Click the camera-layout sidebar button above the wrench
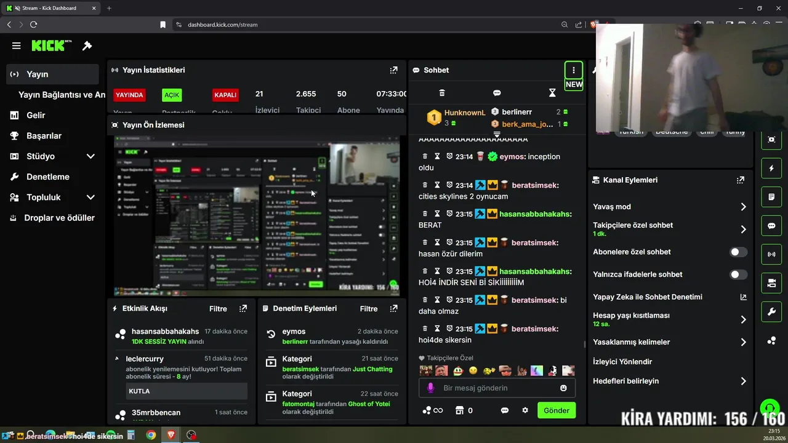788x443 pixels. pyautogui.click(x=771, y=283)
